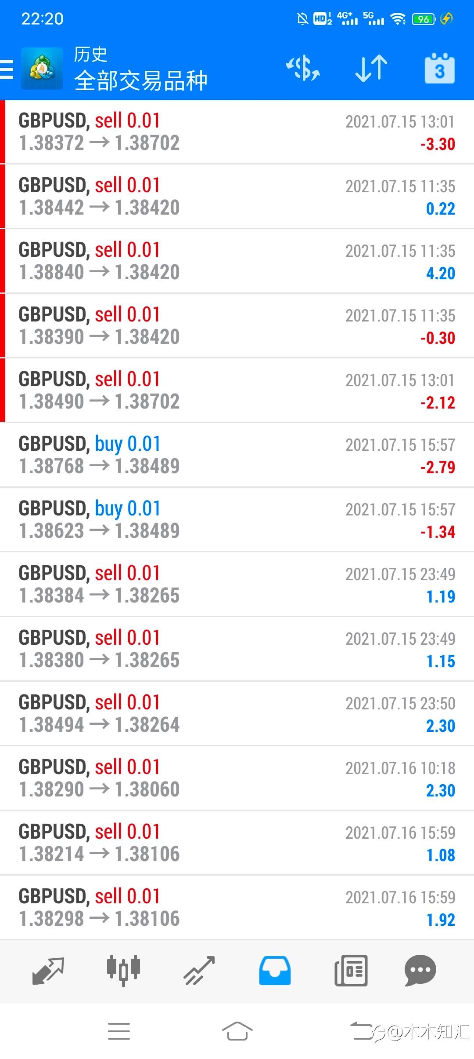Tap the buy trade with -1.34 loss
This screenshot has width=474, height=1059.
click(237, 519)
